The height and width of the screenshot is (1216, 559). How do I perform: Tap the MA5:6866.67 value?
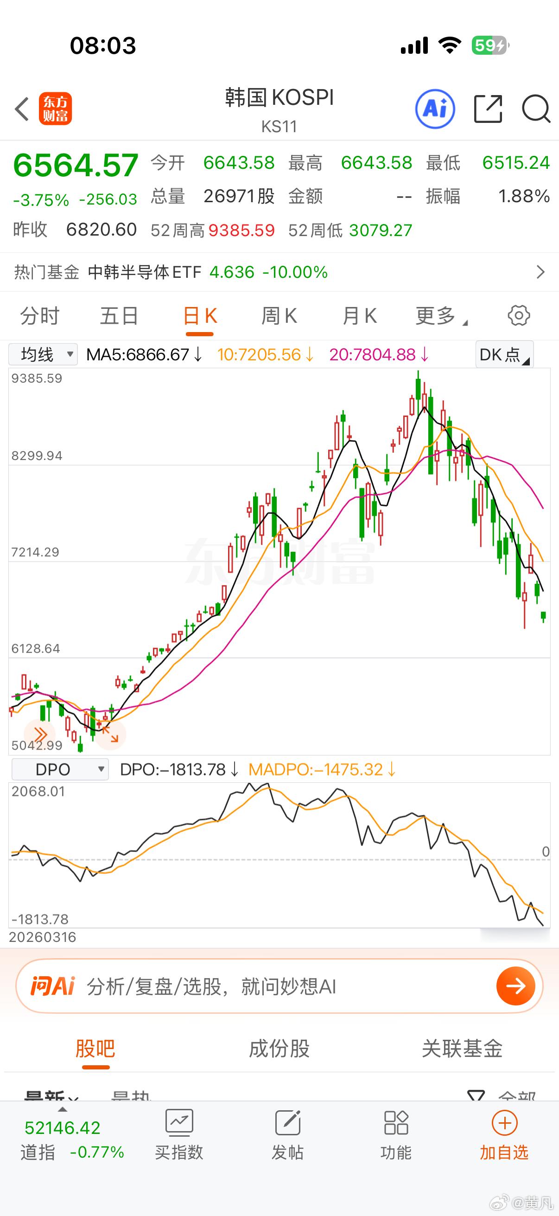click(x=144, y=354)
